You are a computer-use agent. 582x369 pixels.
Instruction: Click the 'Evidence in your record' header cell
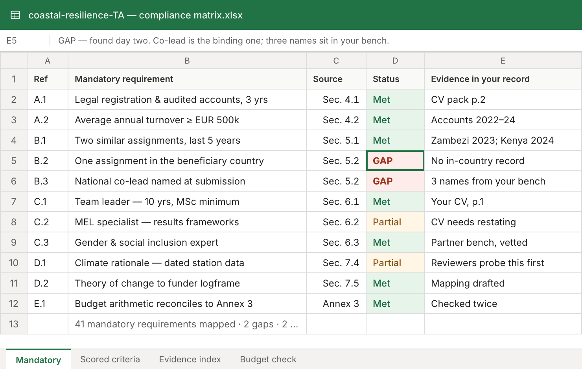pos(503,79)
